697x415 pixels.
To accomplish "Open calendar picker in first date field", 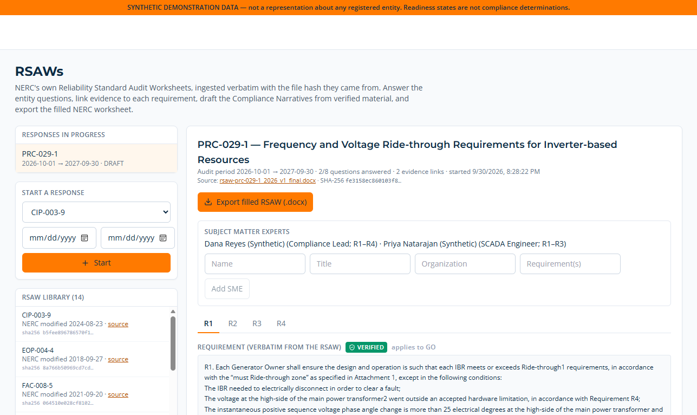I will pos(84,238).
